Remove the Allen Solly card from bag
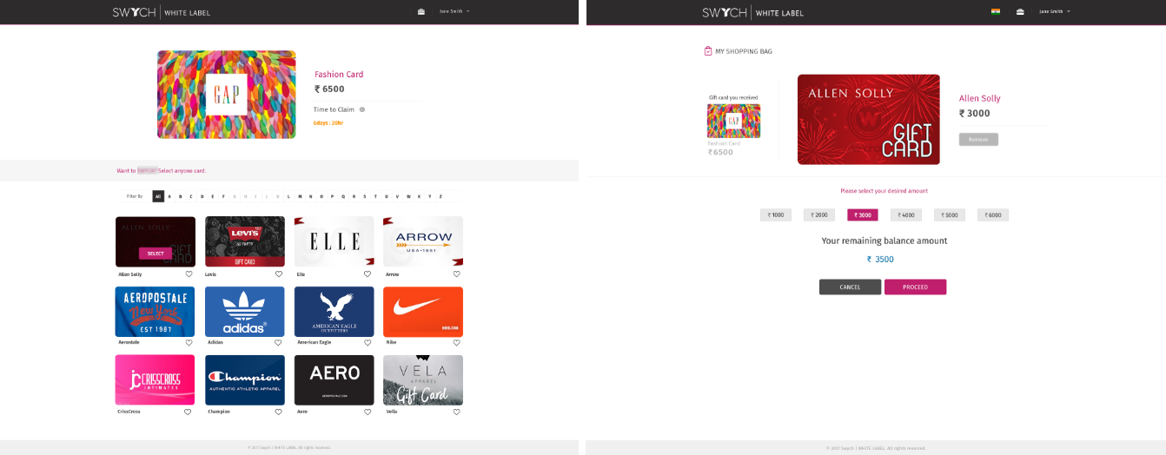Viewport: 1166px width, 455px height. (978, 139)
